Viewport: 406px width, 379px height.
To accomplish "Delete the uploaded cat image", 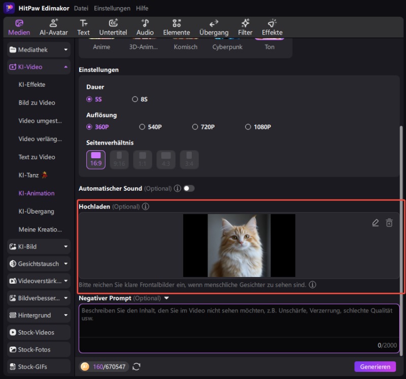I will pos(389,222).
